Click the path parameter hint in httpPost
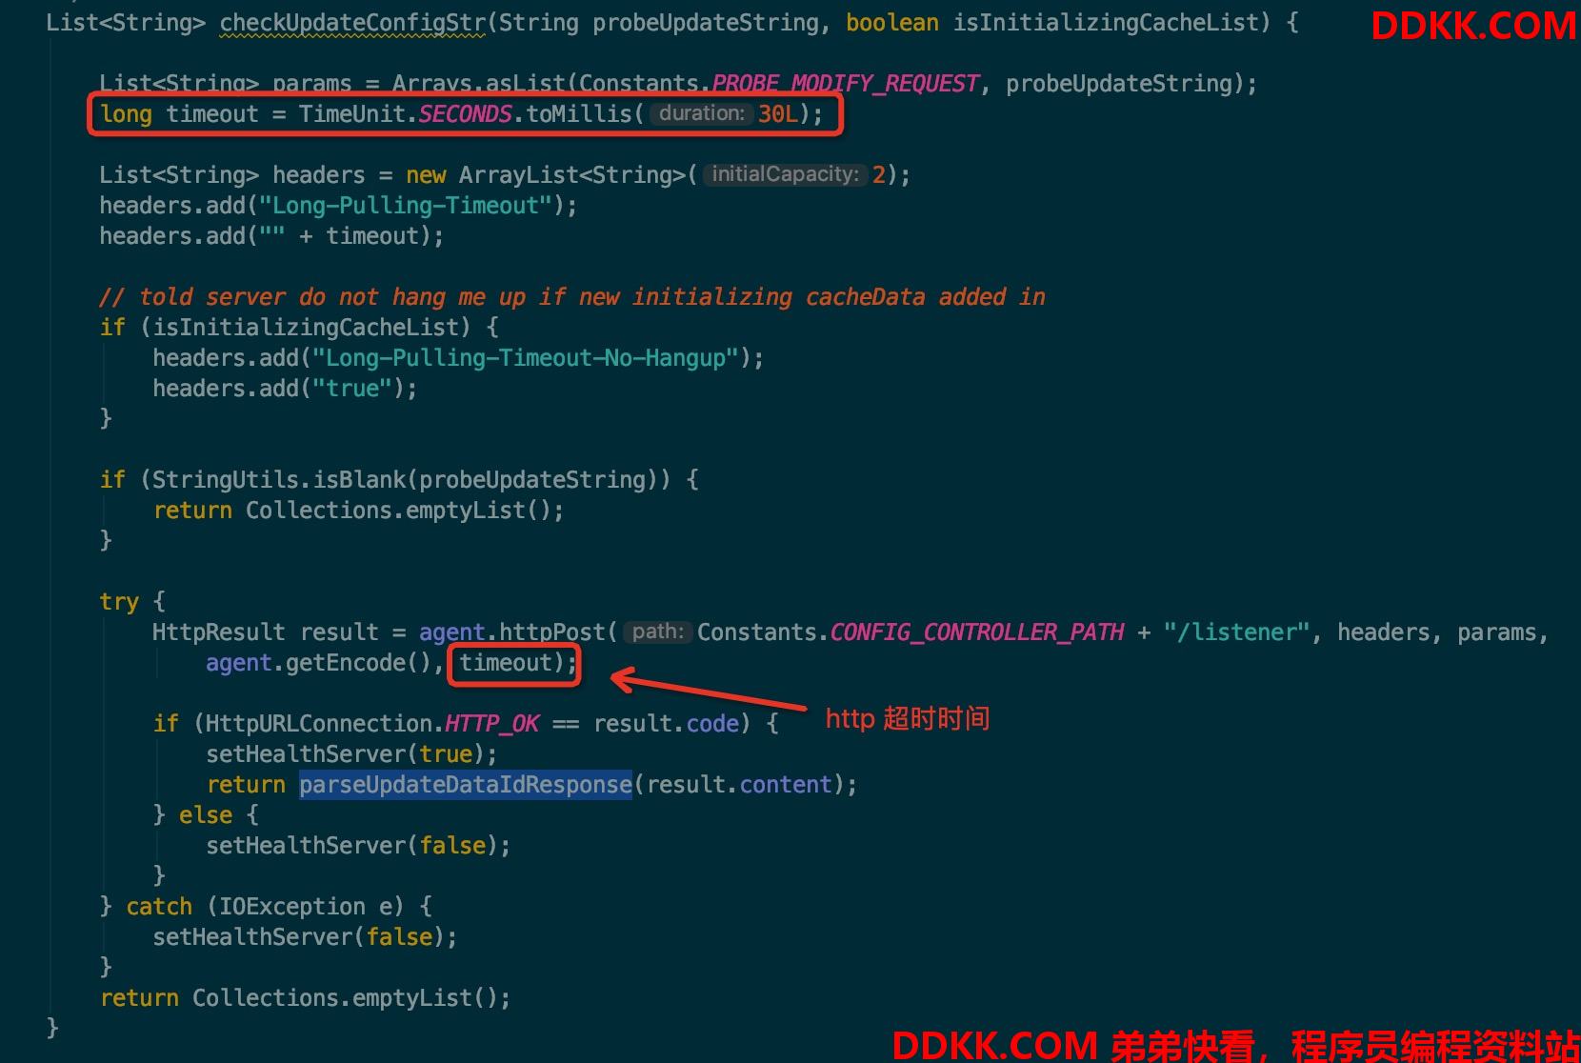This screenshot has height=1063, width=1581. (657, 632)
